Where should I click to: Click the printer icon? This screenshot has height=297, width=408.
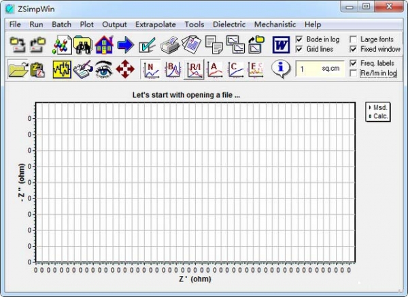pyautogui.click(x=170, y=45)
